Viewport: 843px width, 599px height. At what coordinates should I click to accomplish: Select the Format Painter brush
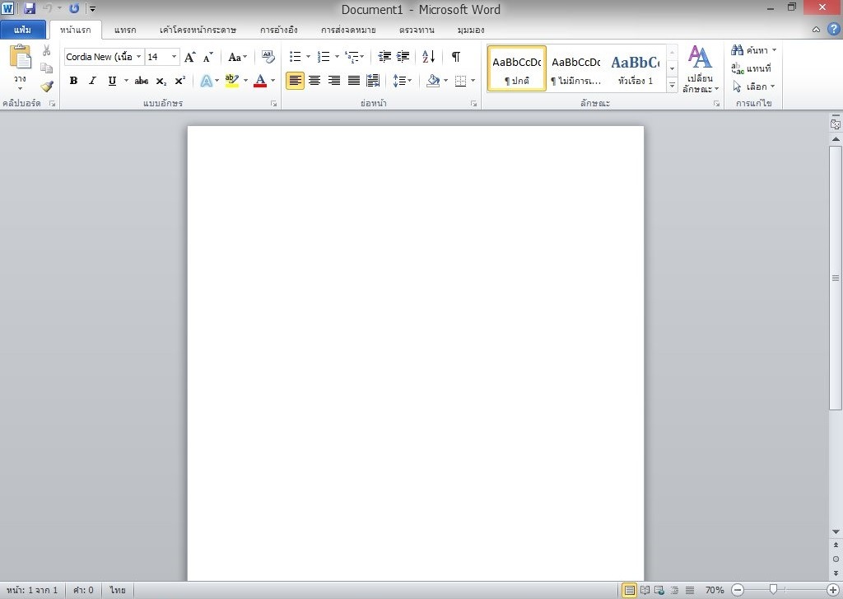[47, 87]
